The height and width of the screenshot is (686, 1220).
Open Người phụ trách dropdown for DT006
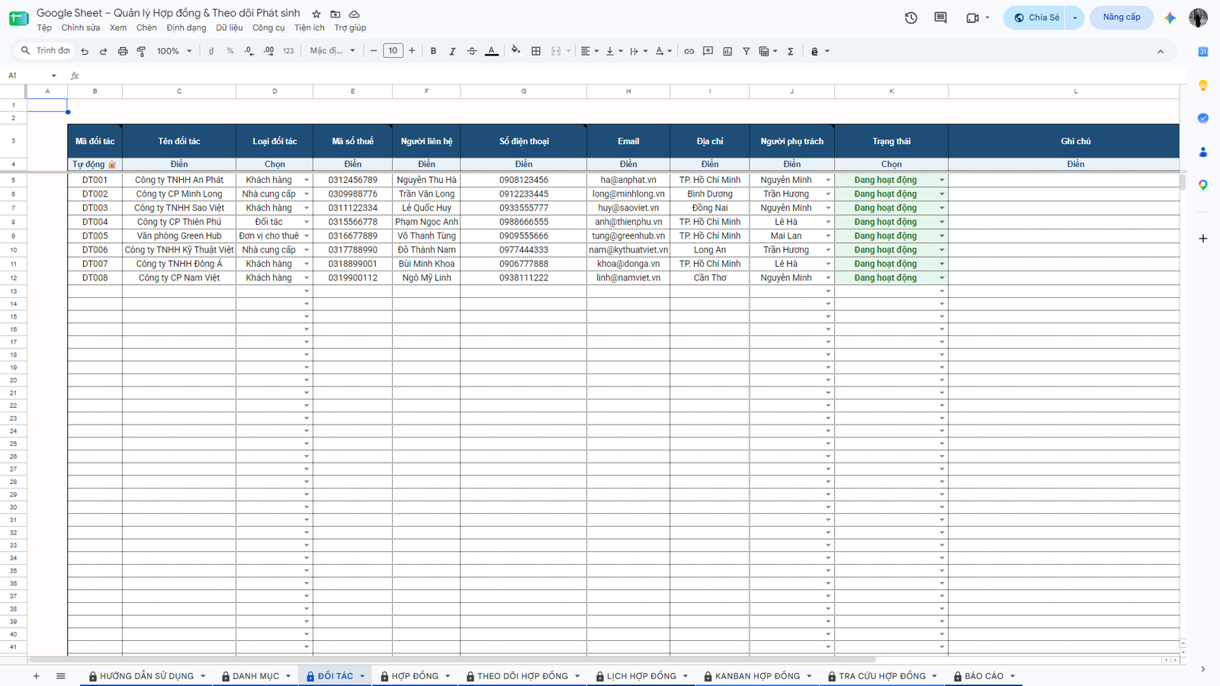pos(828,250)
